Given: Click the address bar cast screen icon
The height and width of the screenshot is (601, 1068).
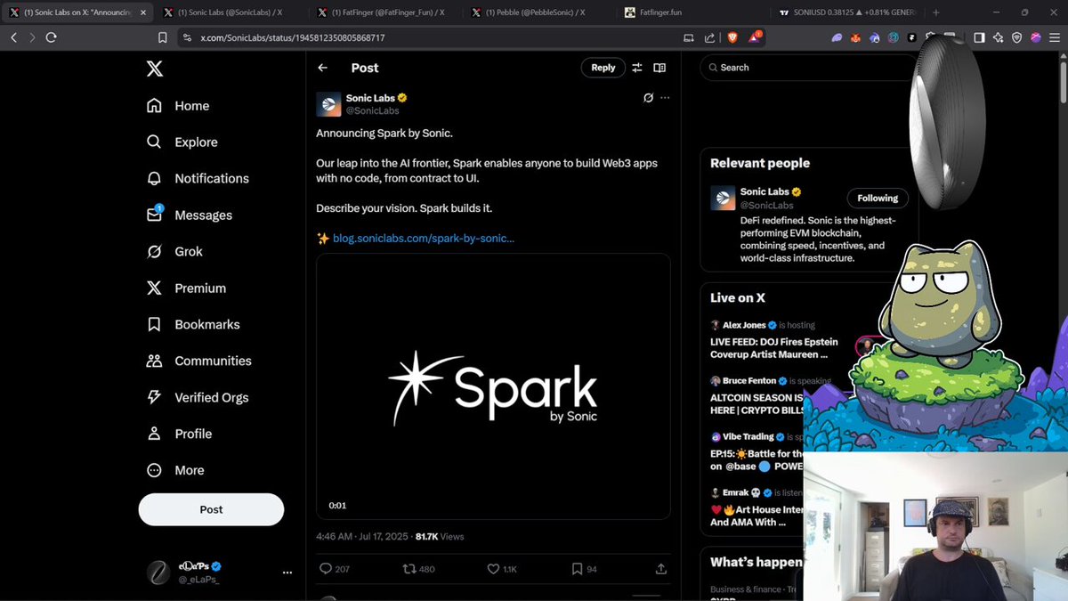Looking at the screenshot, I should (x=689, y=37).
